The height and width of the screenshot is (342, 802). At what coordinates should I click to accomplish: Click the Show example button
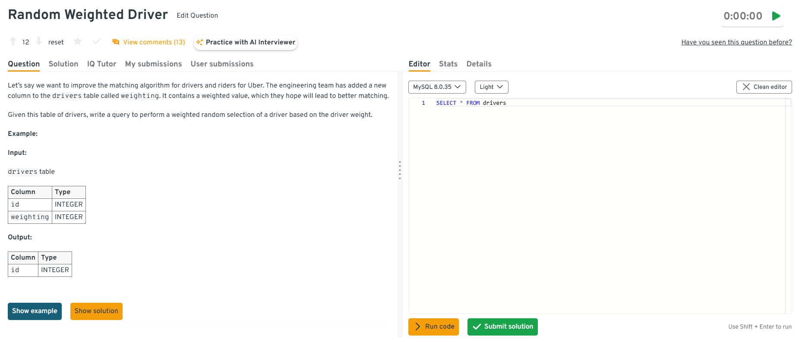[x=35, y=311]
